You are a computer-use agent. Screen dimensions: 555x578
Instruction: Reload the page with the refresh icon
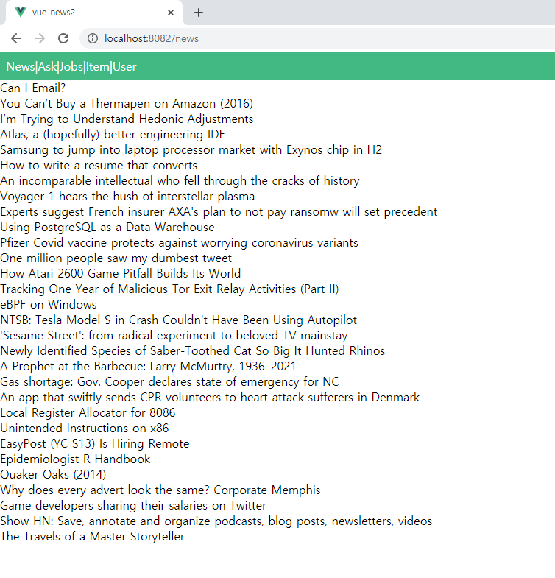[x=63, y=38]
